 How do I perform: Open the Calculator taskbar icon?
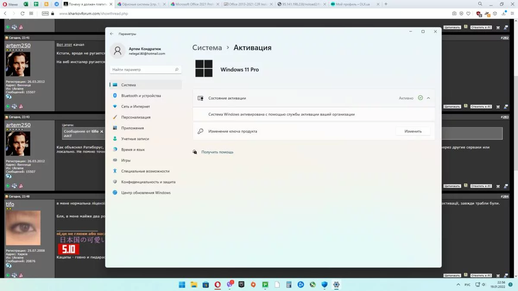(x=289, y=285)
